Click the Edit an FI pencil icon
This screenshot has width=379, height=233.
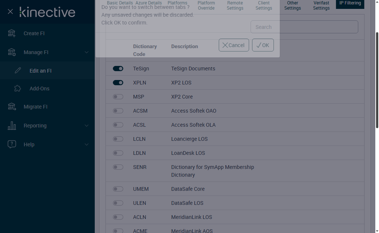18,70
